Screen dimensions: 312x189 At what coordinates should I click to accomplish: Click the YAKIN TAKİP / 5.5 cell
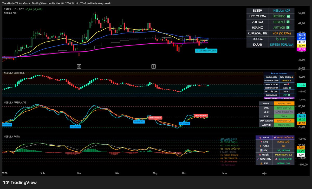[x=283, y=155]
